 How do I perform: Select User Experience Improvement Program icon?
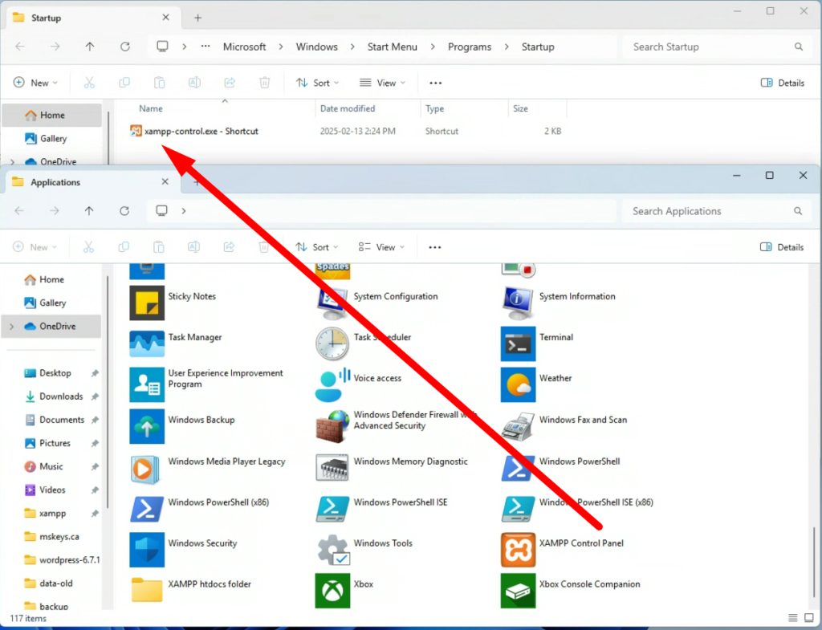[x=147, y=384]
